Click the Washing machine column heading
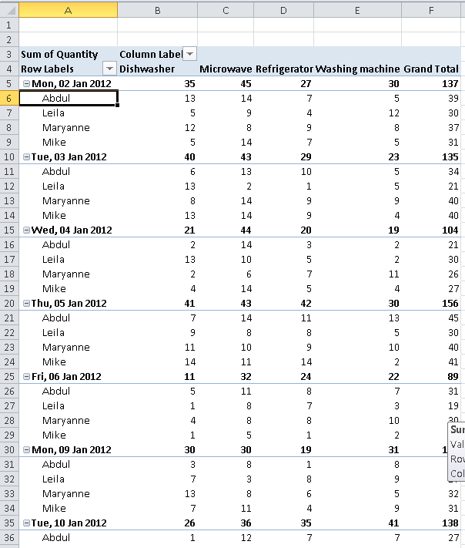This screenshot has width=465, height=548. [357, 69]
